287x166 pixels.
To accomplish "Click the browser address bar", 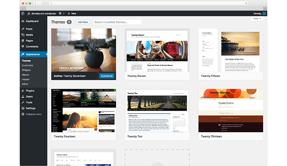I will tap(148, 3).
